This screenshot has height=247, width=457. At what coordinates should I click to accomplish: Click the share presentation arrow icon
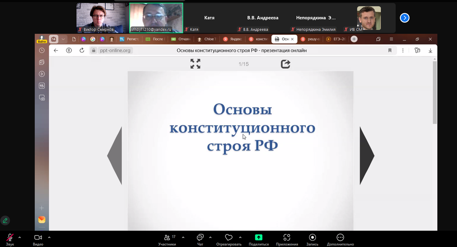pyautogui.click(x=286, y=64)
